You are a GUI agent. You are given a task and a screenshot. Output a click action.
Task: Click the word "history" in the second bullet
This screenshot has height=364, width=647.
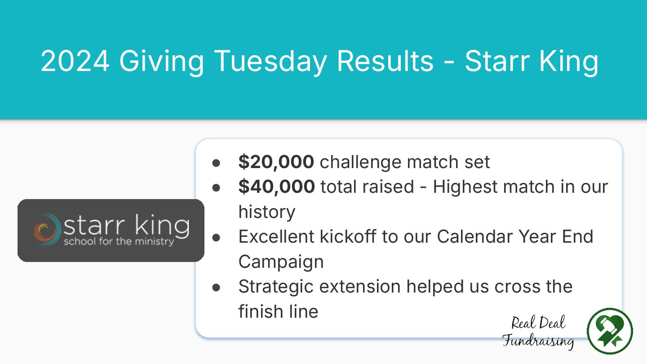click(267, 212)
